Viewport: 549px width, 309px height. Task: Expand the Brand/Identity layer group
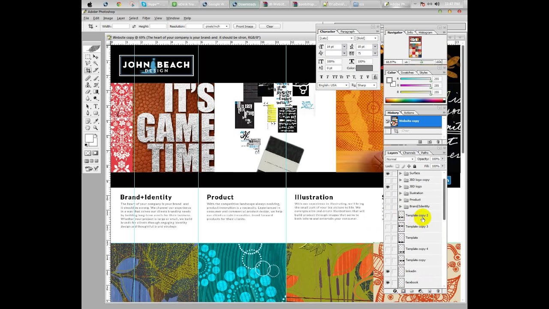[x=401, y=206]
